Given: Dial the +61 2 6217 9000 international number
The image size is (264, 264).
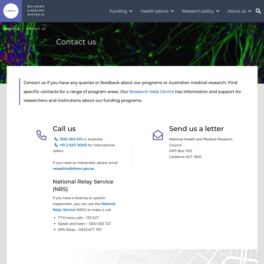Looking at the screenshot, I should (73, 145).
